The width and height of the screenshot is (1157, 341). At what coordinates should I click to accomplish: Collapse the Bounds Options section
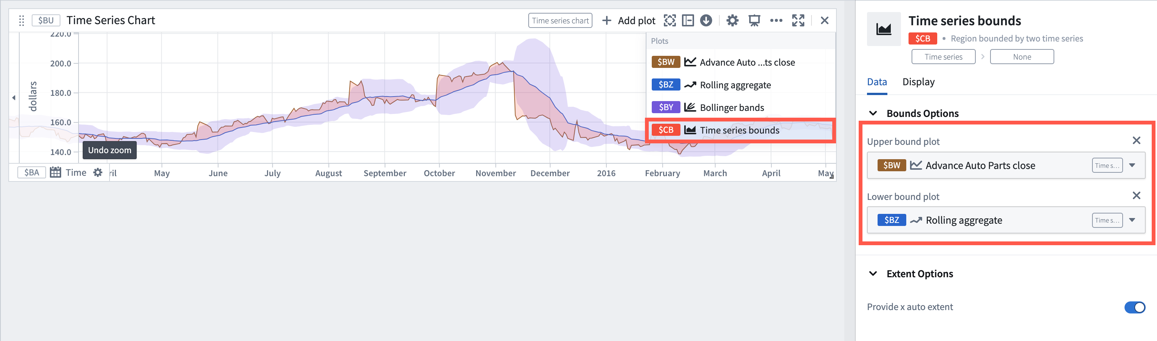873,114
